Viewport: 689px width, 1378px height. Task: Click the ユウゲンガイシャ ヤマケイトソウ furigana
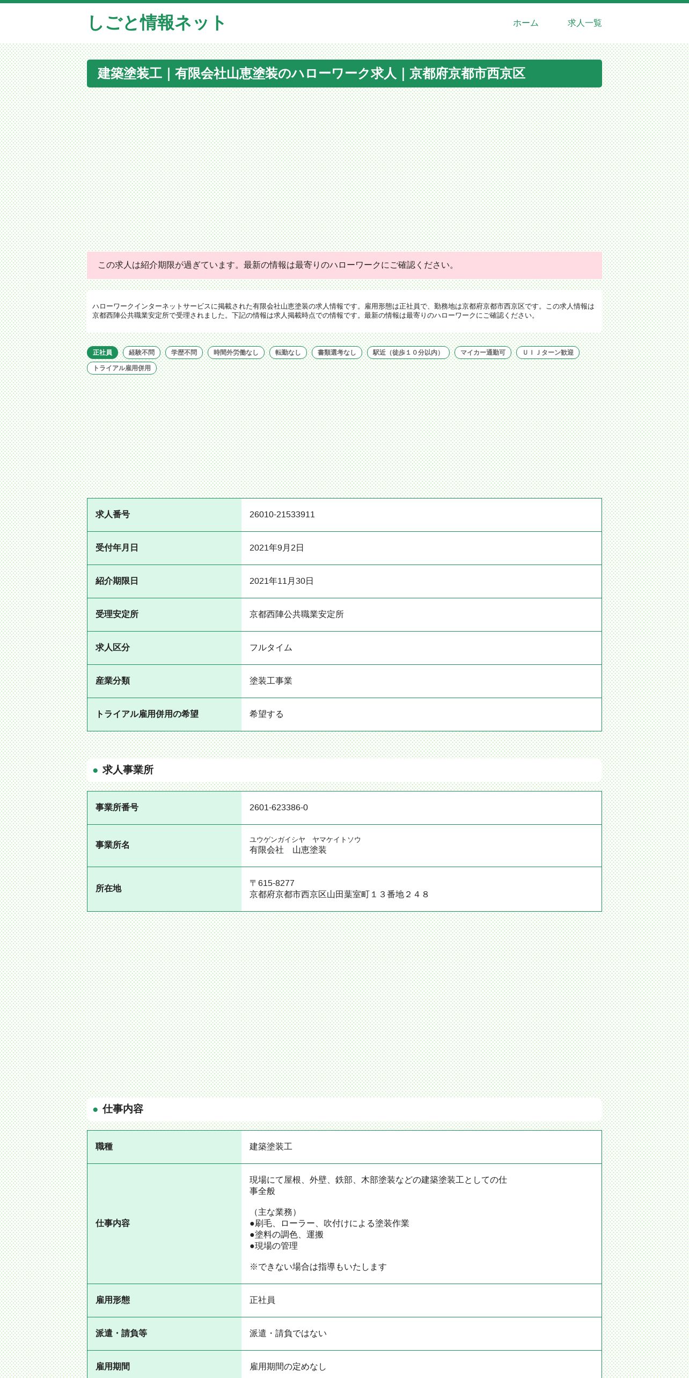click(305, 840)
